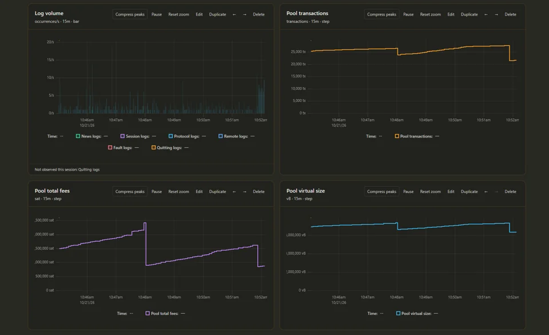Duplicate the Pool total fees panel
This screenshot has height=335, width=549.
click(217, 192)
